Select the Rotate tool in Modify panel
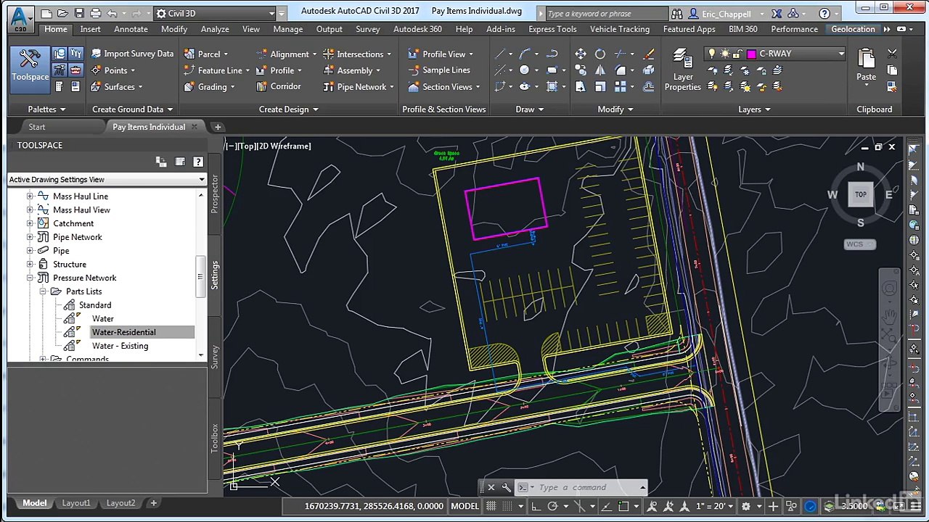Image resolution: width=929 pixels, height=522 pixels. click(x=600, y=54)
